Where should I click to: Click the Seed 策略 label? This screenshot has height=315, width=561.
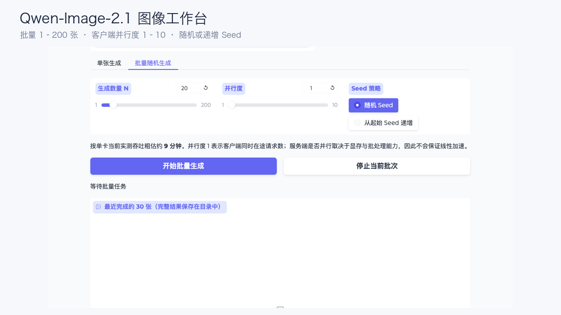[366, 89]
